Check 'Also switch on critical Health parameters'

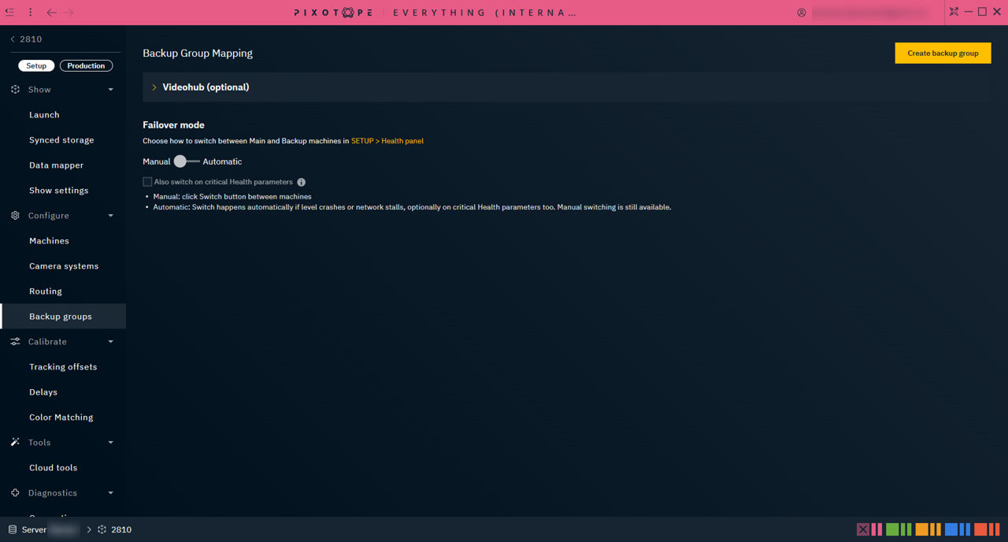[x=147, y=182]
